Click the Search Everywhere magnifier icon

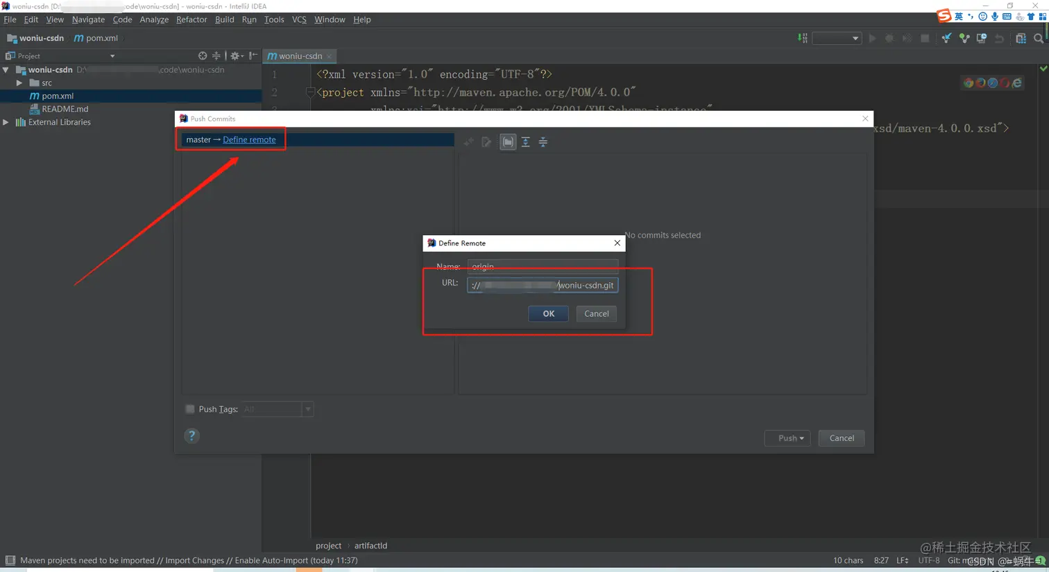tap(1039, 38)
